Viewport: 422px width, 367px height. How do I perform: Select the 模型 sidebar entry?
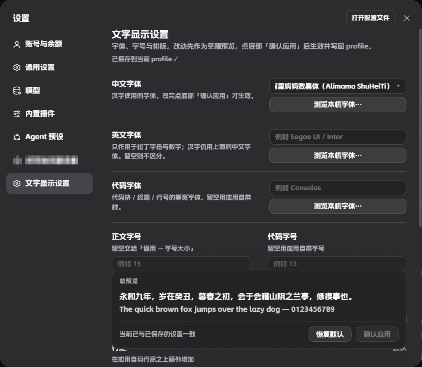pos(49,90)
